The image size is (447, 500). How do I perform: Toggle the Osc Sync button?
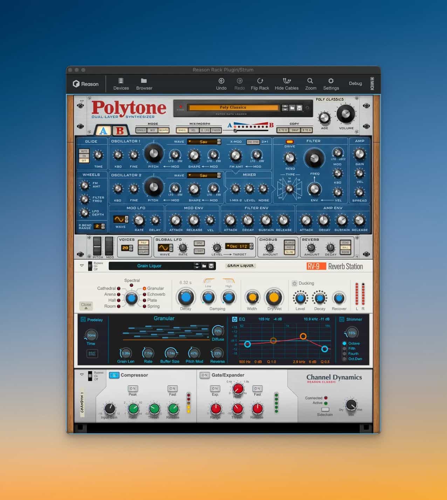click(253, 142)
